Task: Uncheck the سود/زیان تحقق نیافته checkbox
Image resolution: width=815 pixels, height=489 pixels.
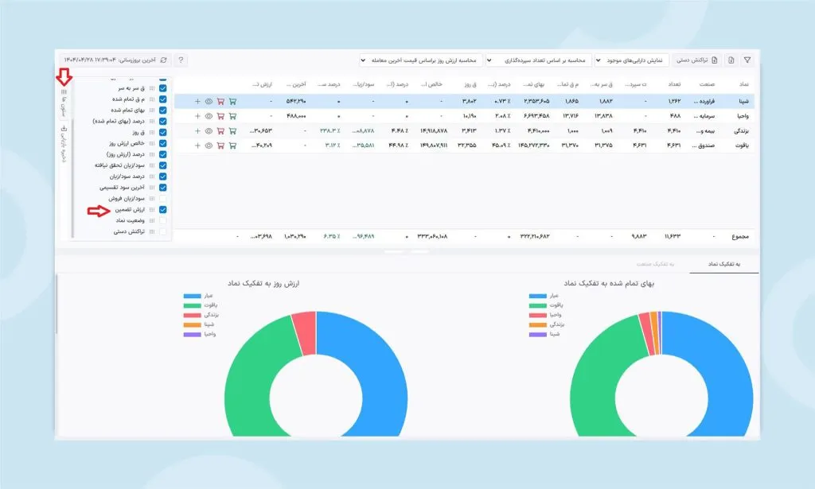Action: point(162,165)
